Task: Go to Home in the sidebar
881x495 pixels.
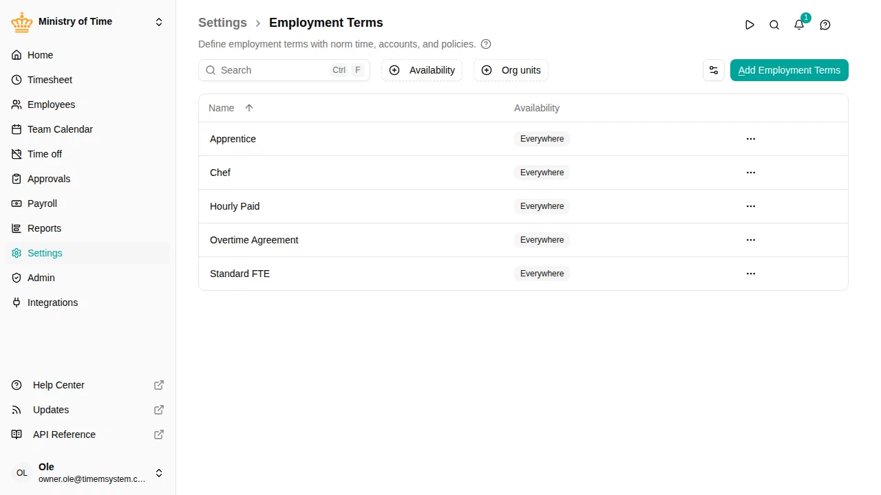Action: (x=87, y=55)
